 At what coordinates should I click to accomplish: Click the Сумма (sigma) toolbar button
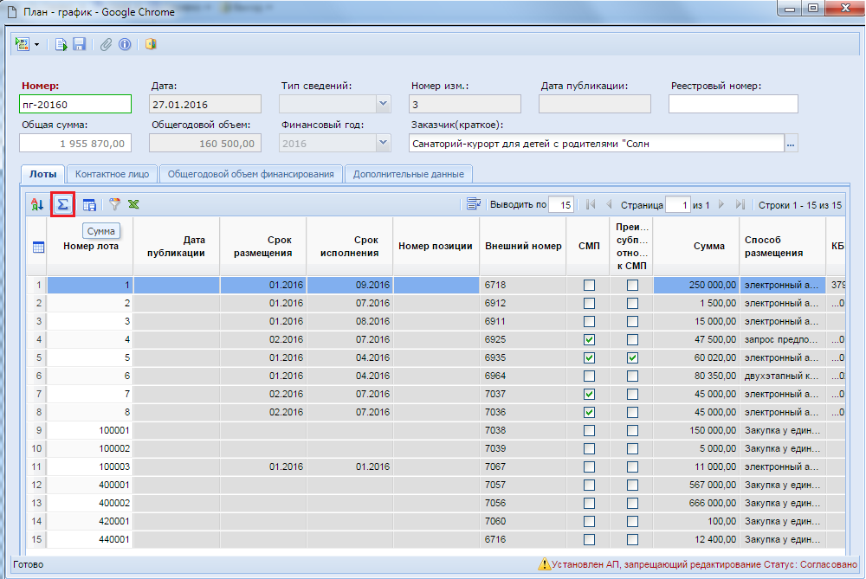(62, 204)
